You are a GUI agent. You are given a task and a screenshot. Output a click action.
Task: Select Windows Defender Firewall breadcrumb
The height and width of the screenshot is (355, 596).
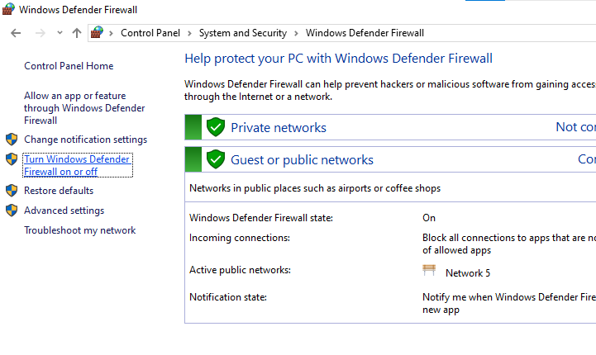coord(365,33)
